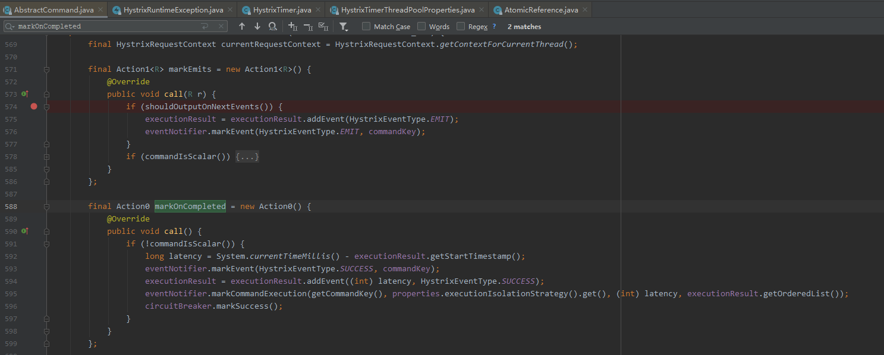Close HystrixTimer.java tab
This screenshot has width=884, height=355.
point(318,10)
